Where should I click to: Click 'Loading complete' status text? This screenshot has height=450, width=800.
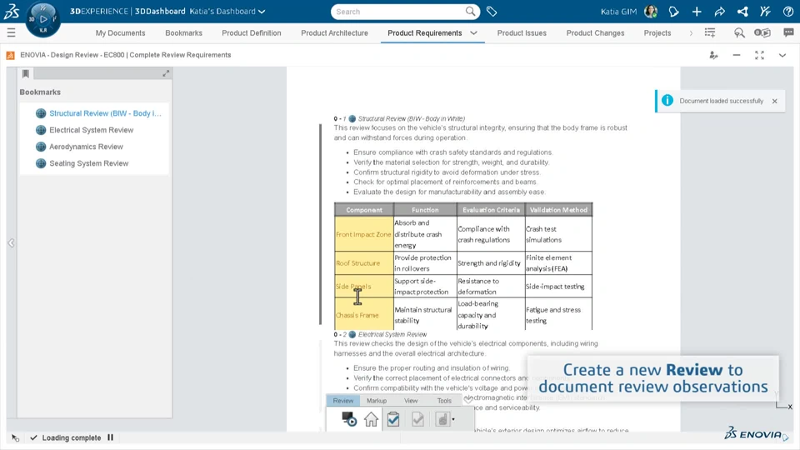coord(72,437)
